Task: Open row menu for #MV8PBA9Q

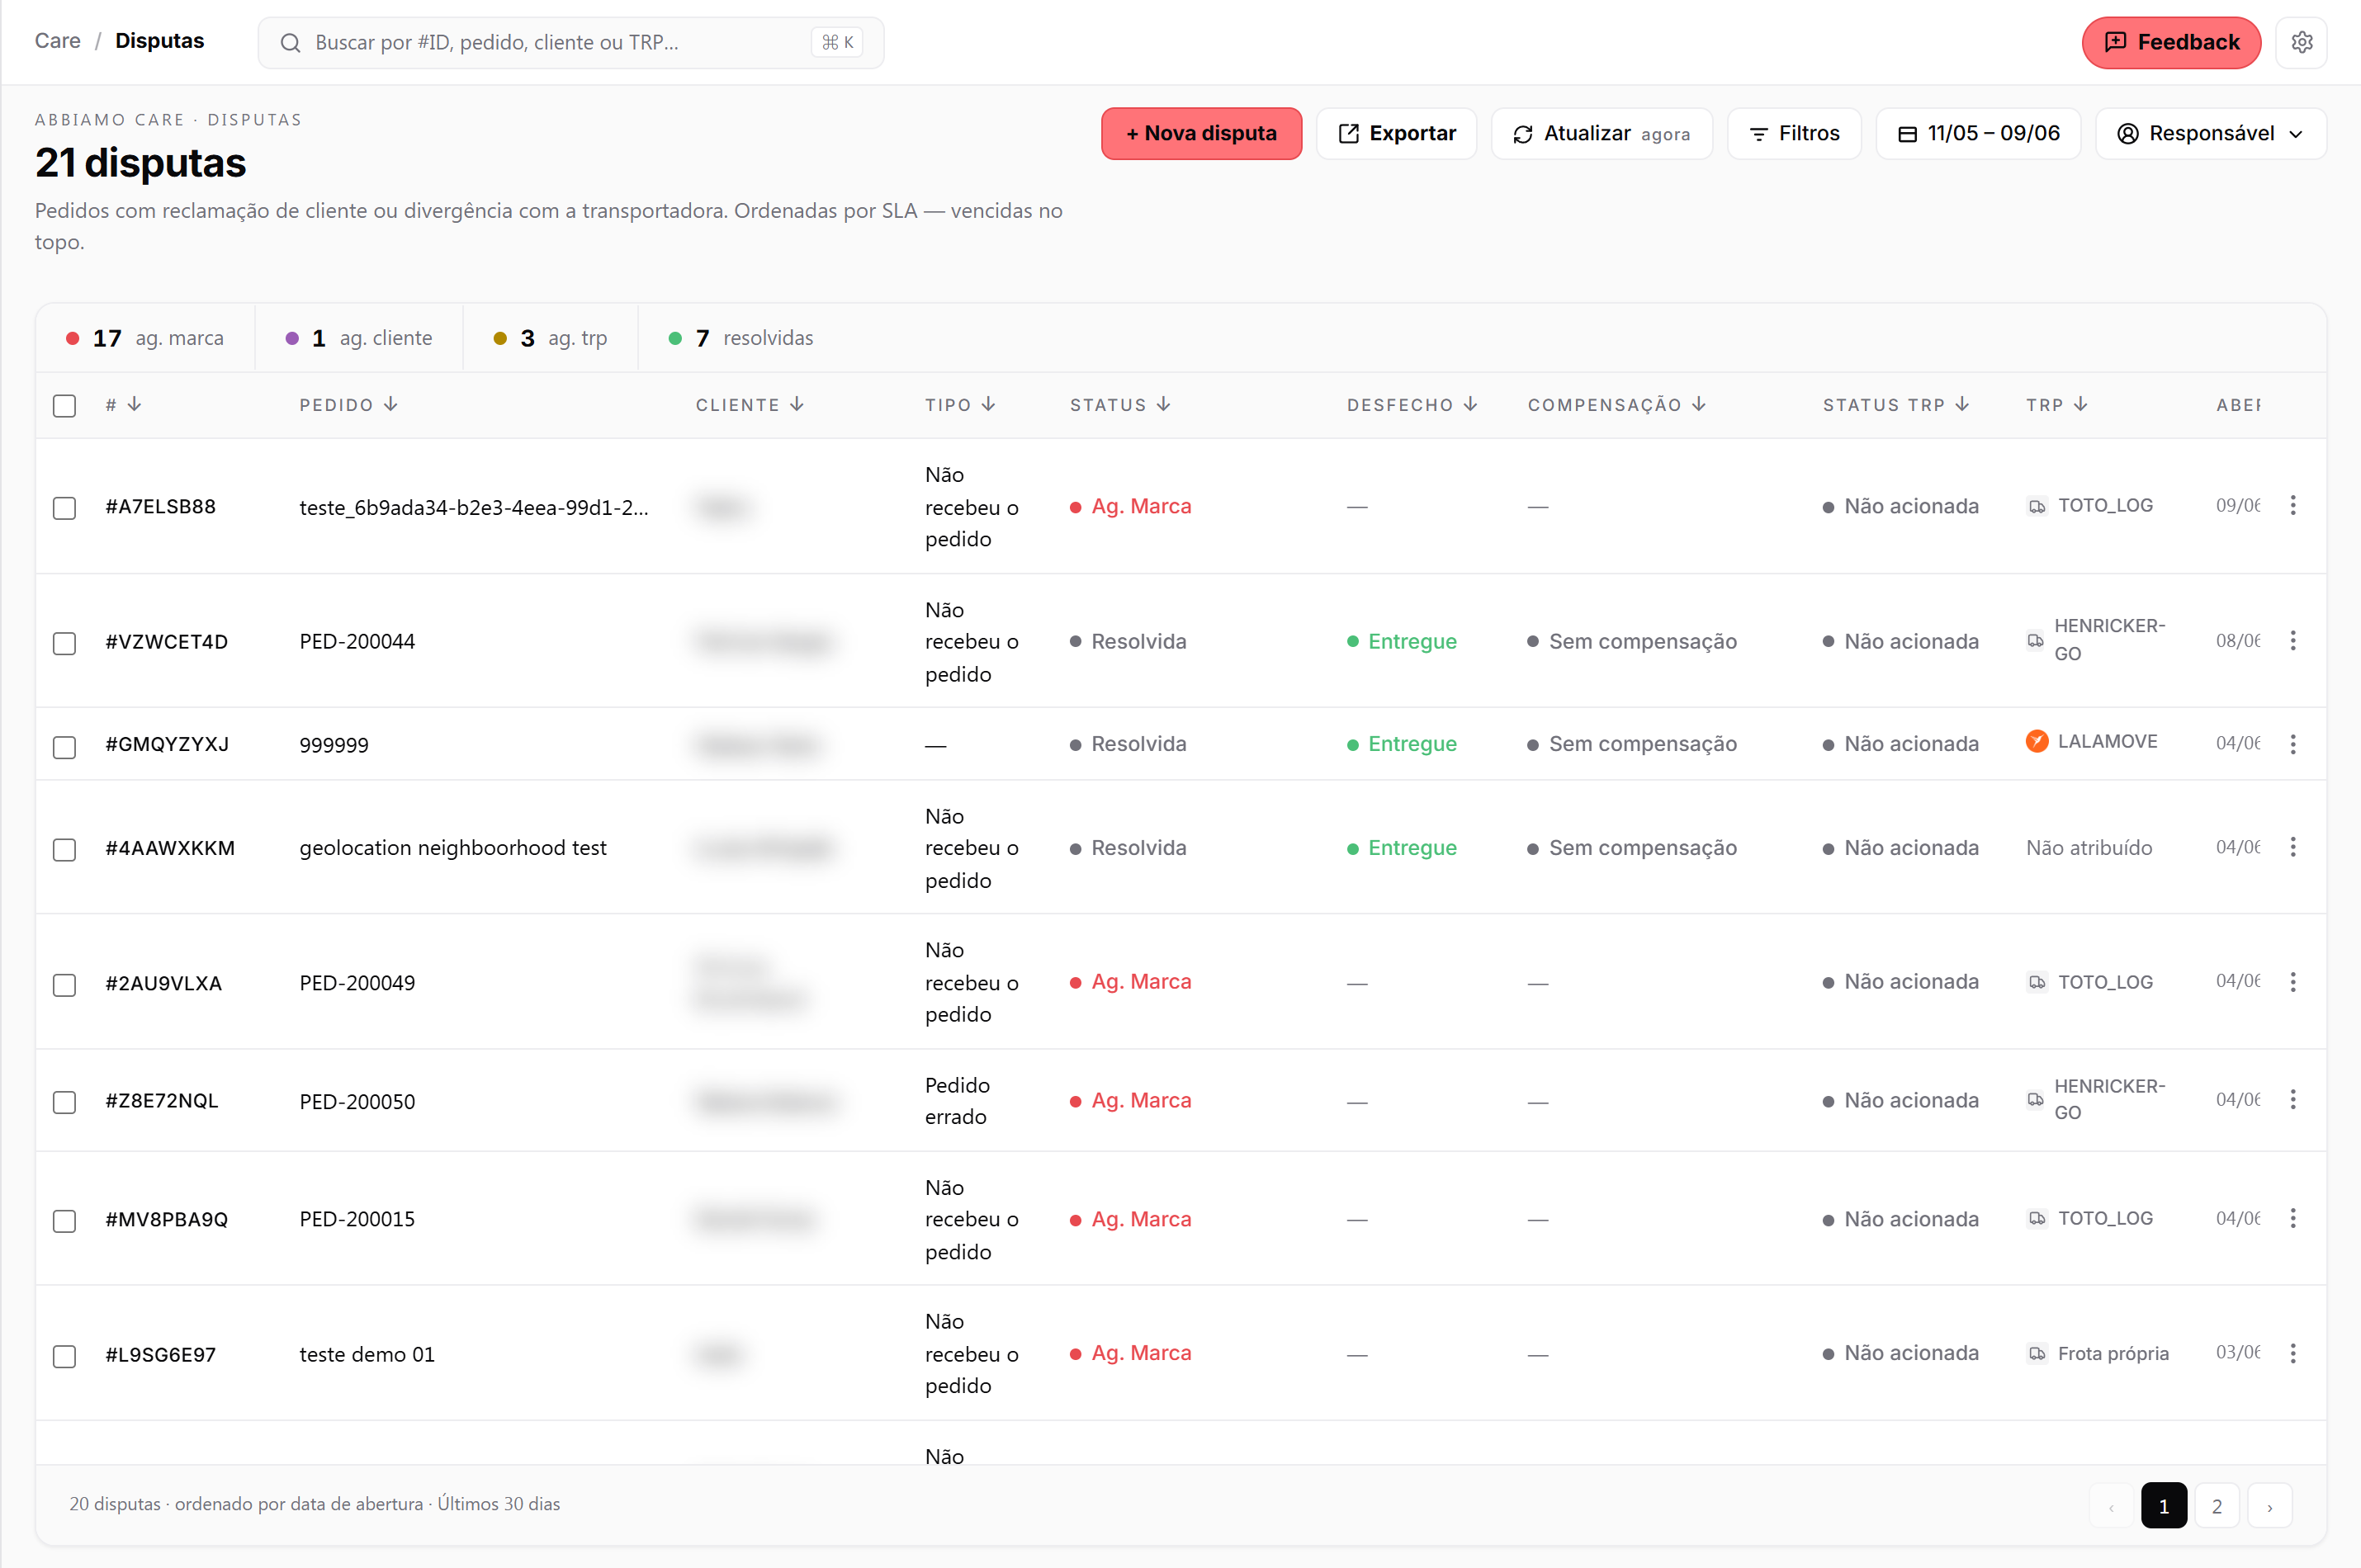Action: tap(2293, 1219)
